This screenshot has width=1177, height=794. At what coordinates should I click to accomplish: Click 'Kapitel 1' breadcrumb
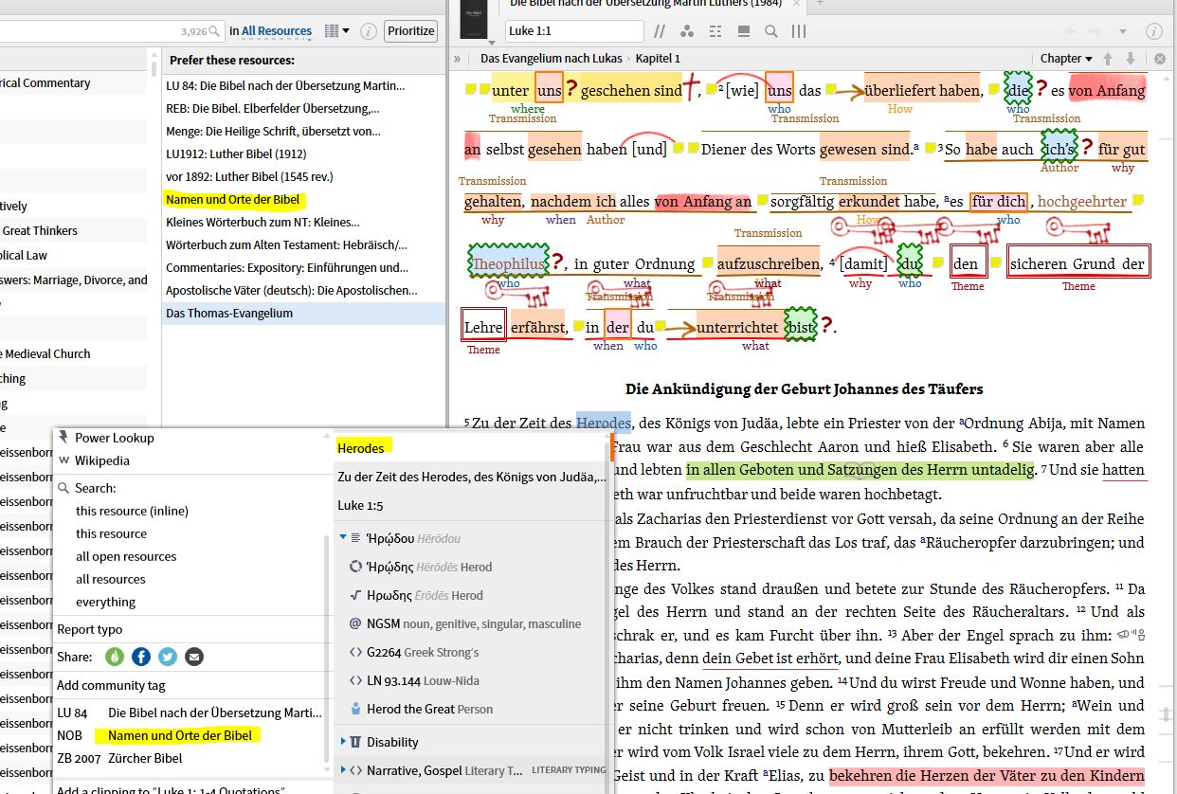click(x=658, y=59)
